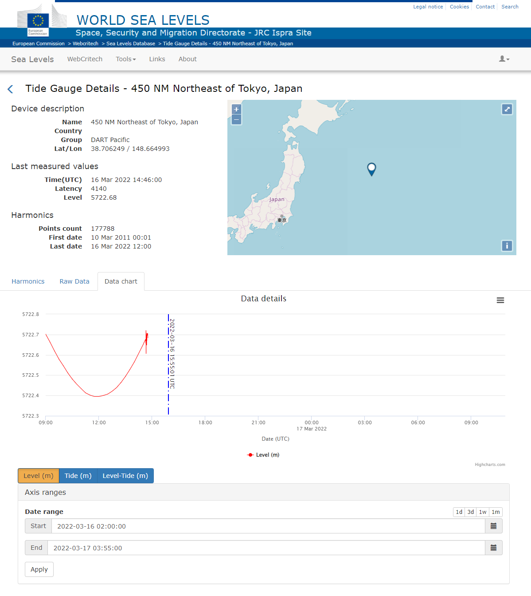
Task: Toggle Level (m) series in chart legend
Action: (x=263, y=455)
